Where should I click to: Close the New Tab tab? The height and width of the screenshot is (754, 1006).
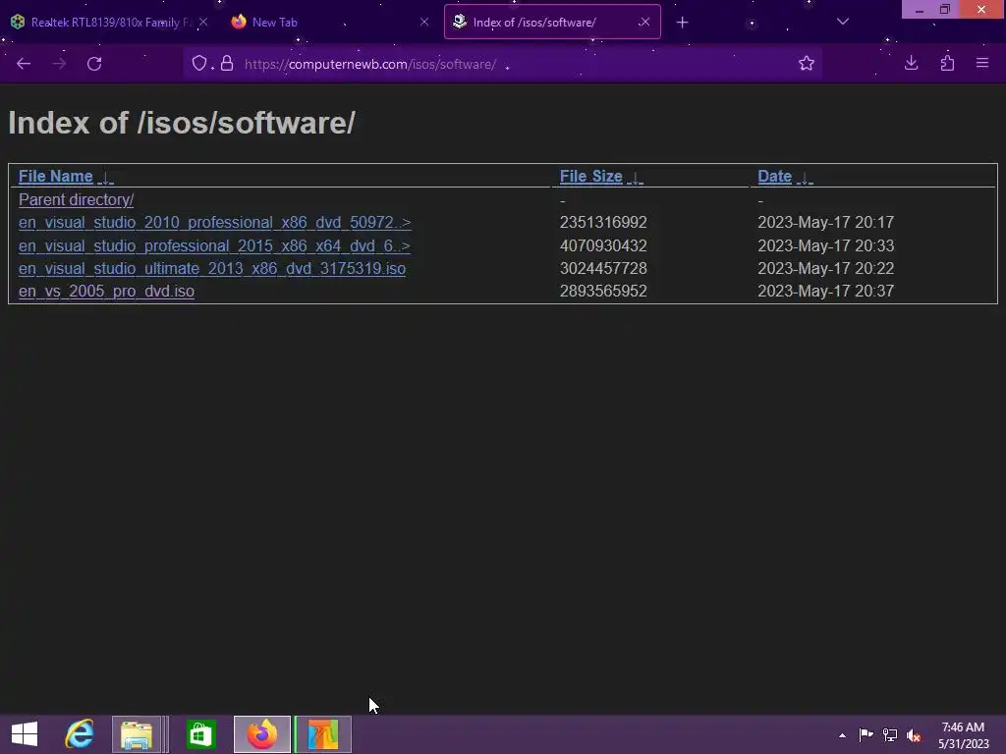pos(424,22)
